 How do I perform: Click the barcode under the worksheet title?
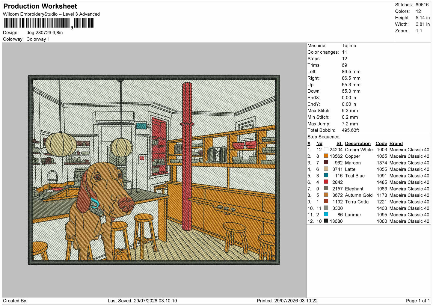point(49,23)
